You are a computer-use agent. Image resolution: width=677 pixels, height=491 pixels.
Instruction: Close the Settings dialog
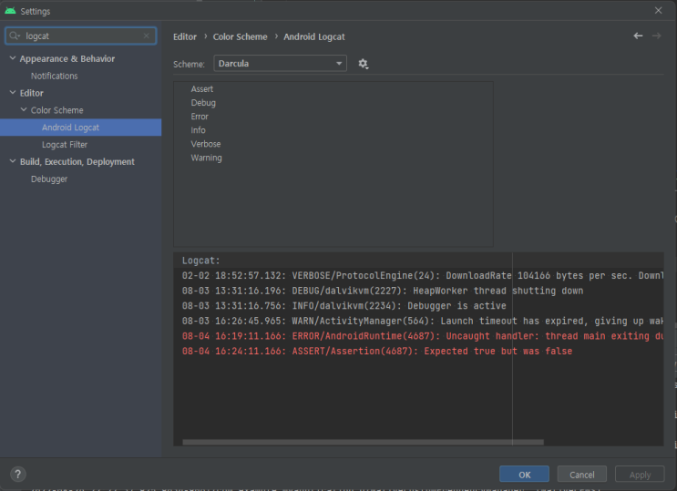658,10
